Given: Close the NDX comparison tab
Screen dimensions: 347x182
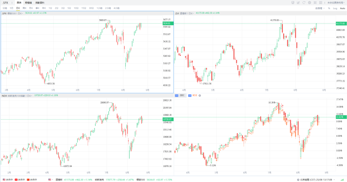Looking at the screenshot, I should click(x=200, y=95).
